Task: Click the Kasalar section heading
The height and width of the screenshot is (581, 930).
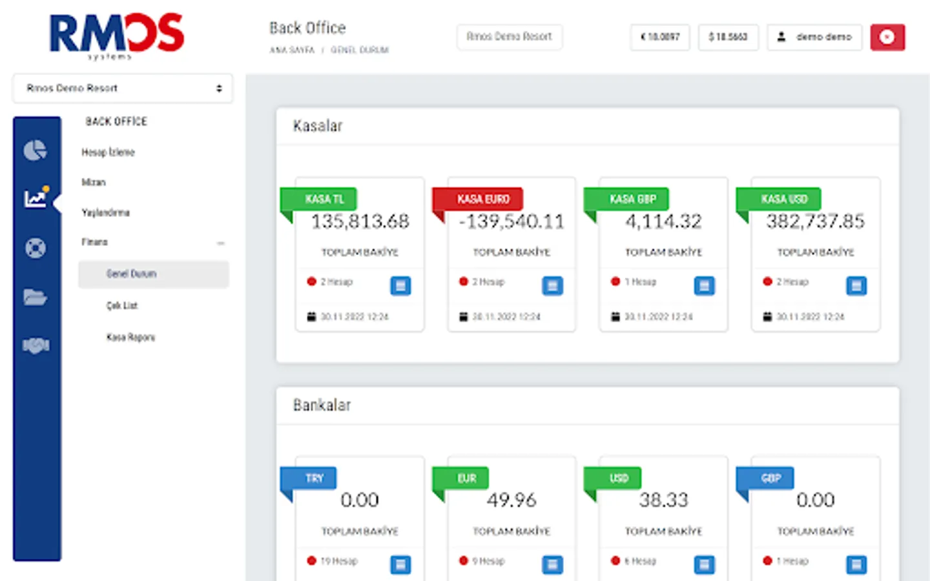Action: pos(318,126)
